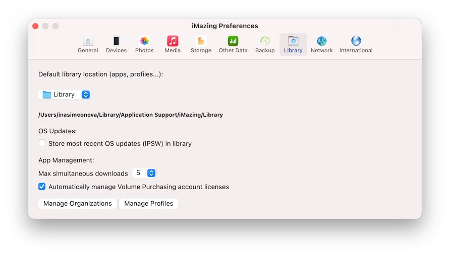Screen dimensions: 450x256
Task: Open Storage preferences
Action: pos(201,45)
